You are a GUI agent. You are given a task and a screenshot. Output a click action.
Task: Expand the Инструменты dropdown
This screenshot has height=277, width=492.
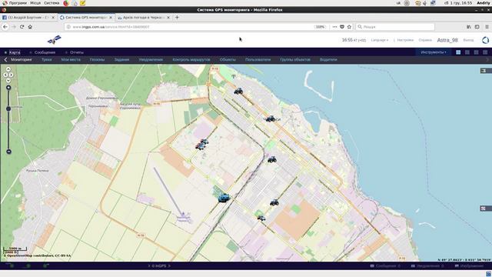click(x=434, y=52)
